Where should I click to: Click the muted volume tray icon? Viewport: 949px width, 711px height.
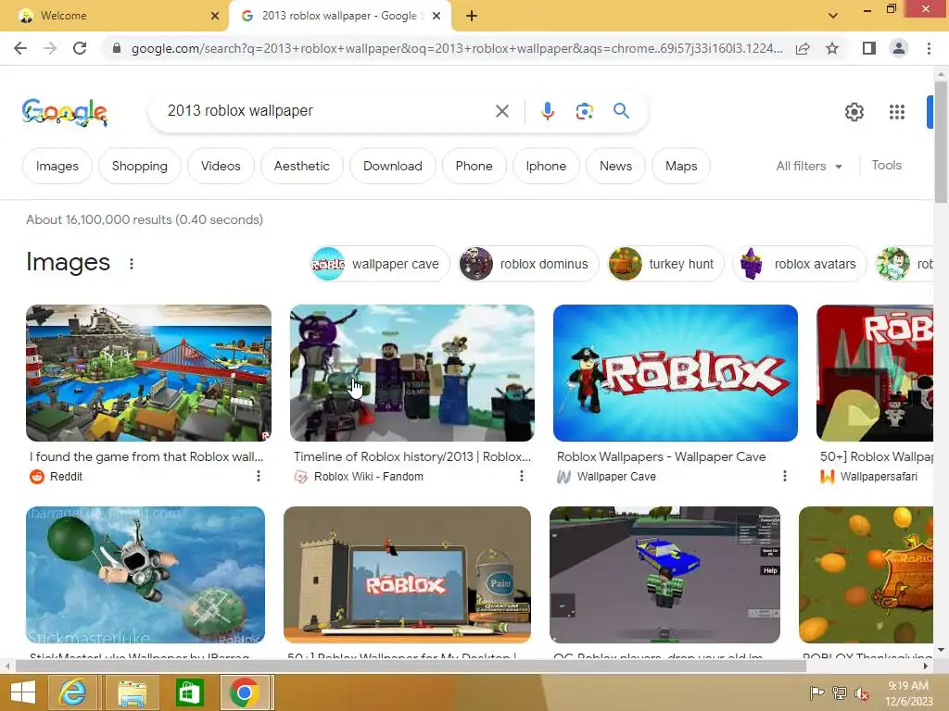click(x=862, y=693)
